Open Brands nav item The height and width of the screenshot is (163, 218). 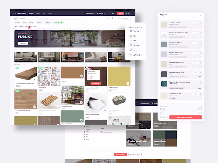[38, 13]
